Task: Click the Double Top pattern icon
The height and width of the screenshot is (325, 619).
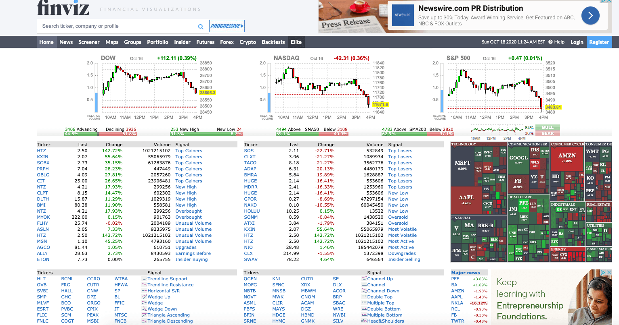Action: pyautogui.click(x=364, y=297)
